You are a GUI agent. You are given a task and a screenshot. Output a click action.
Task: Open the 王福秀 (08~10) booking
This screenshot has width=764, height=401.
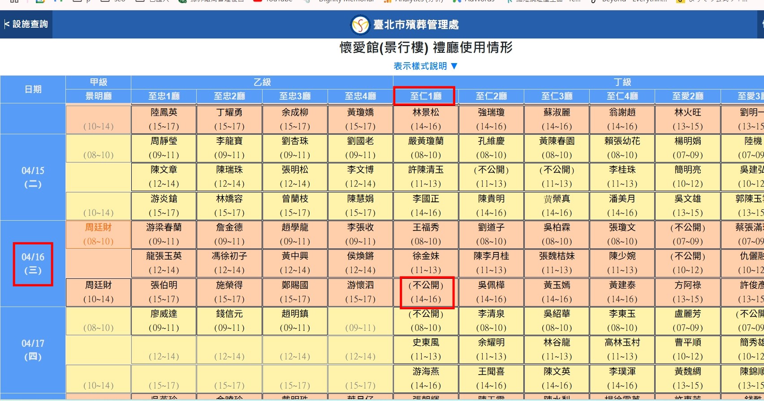(426, 235)
